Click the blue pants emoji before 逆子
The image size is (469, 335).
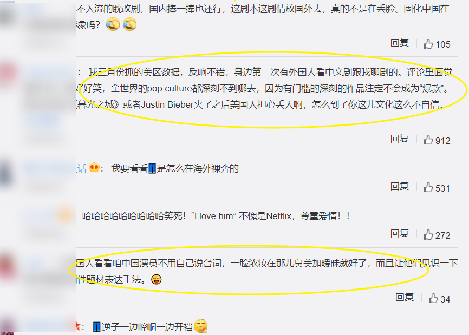(96, 327)
